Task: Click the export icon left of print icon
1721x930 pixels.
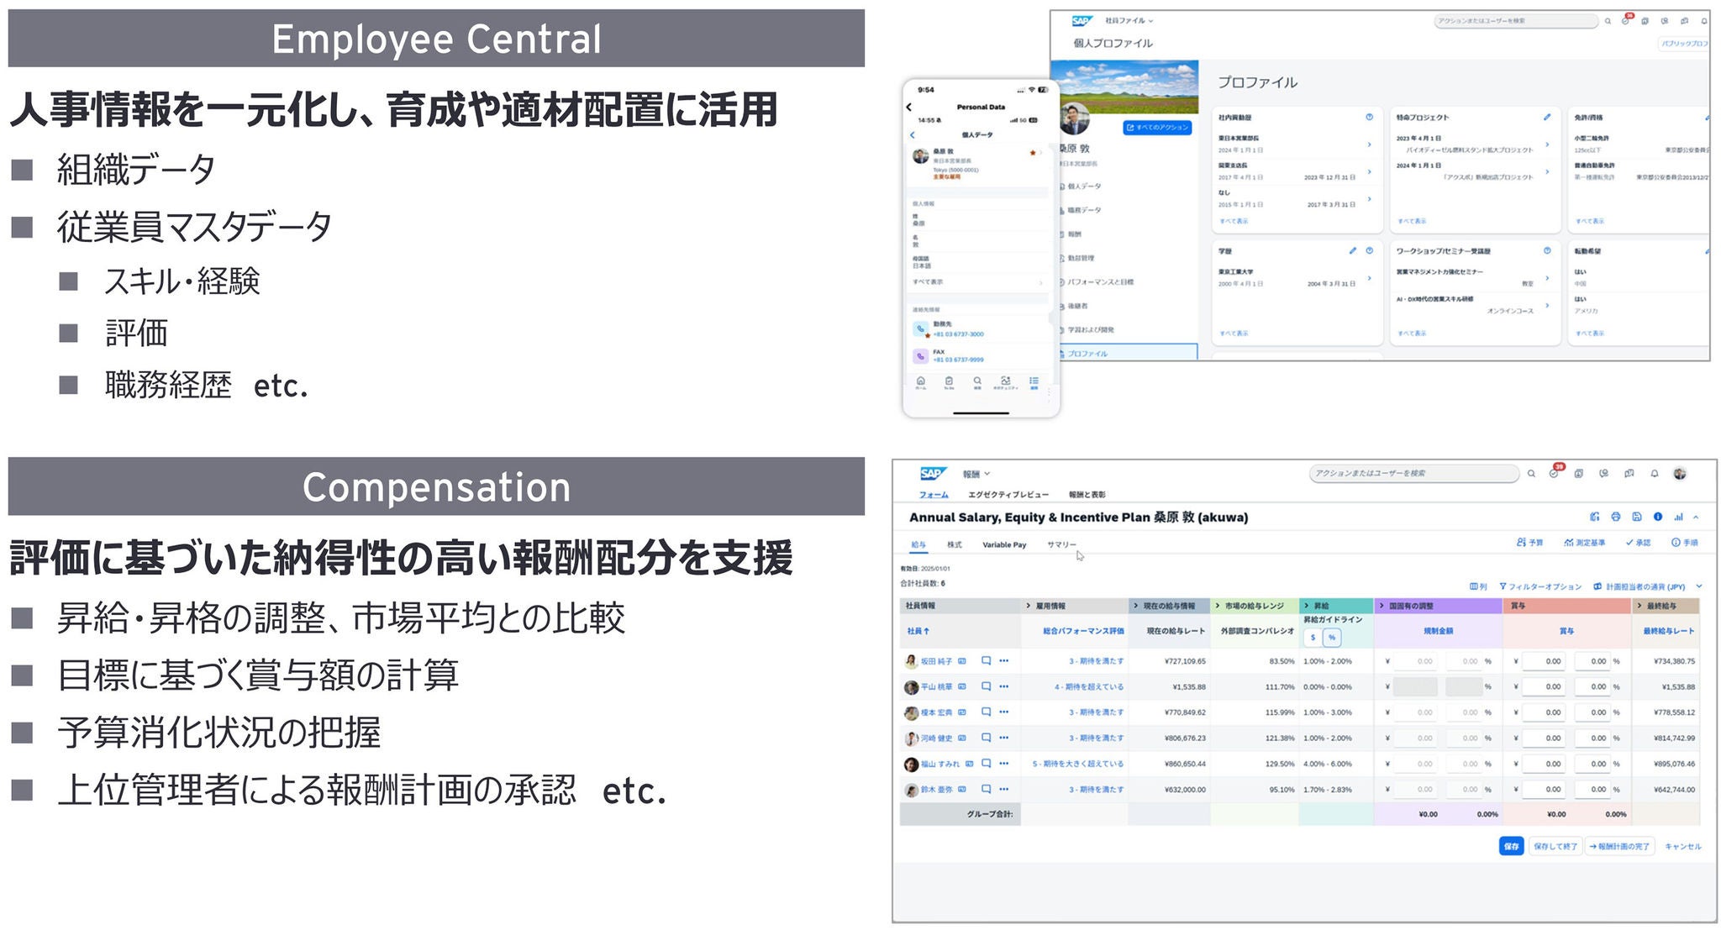Action: [x=1594, y=518]
